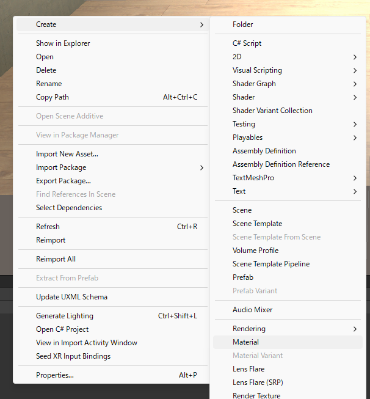The width and height of the screenshot is (370, 399).
Task: Open Testing submenu
Action: (288, 124)
